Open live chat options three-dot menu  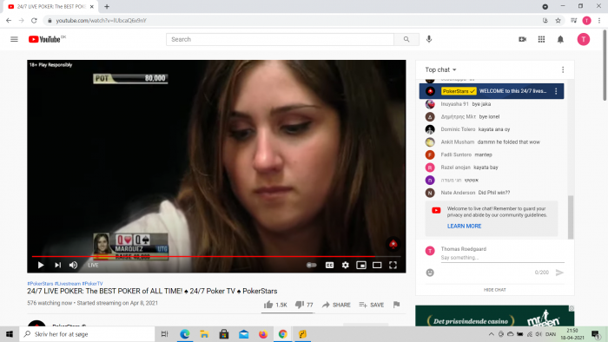pos(563,69)
